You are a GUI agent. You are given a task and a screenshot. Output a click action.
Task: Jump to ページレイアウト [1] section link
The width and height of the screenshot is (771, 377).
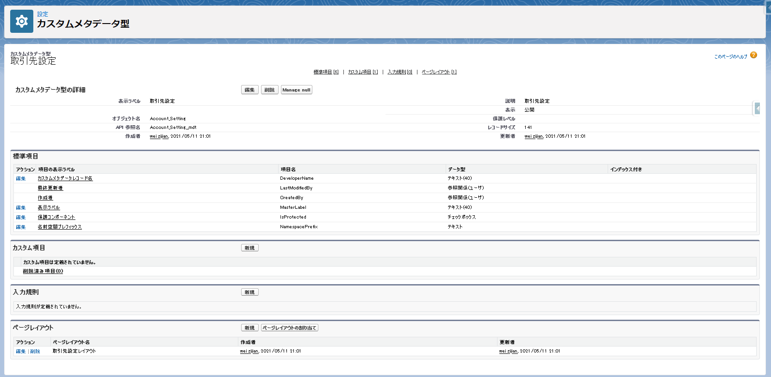439,72
